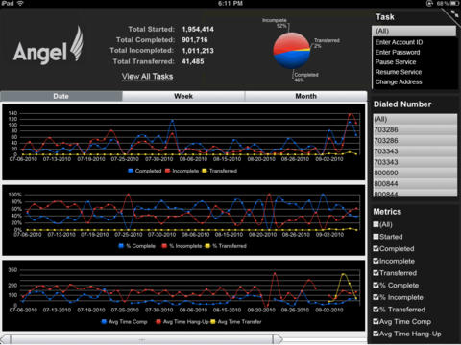Select (All) in the Task list
This screenshot has height=345, width=461.
tap(414, 31)
